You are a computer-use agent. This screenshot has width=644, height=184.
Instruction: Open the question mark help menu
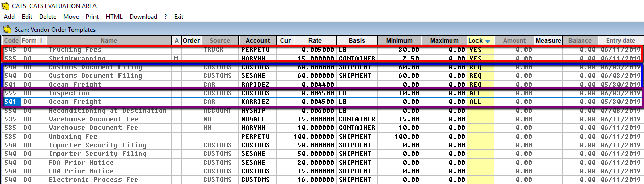click(166, 16)
